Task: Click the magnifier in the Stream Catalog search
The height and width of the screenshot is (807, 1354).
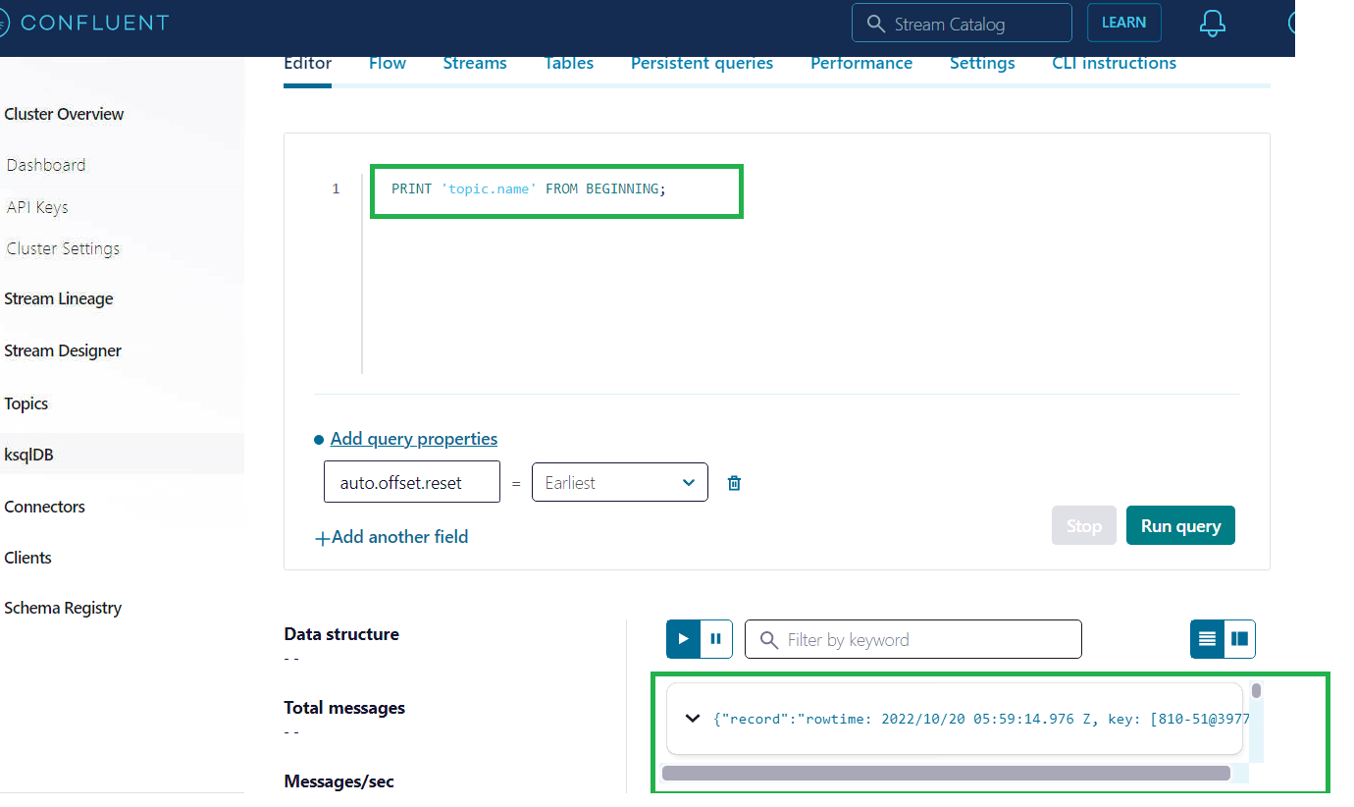Action: point(875,22)
